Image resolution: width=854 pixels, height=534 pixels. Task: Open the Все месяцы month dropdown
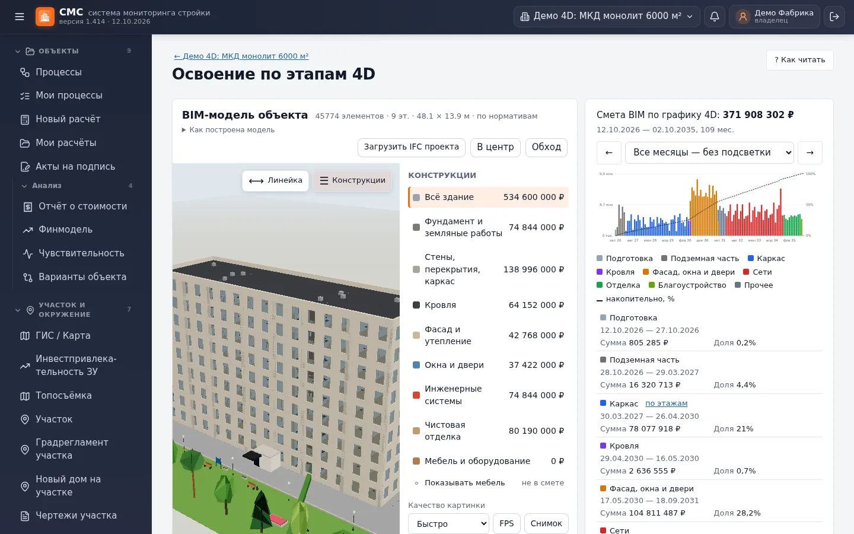click(709, 152)
